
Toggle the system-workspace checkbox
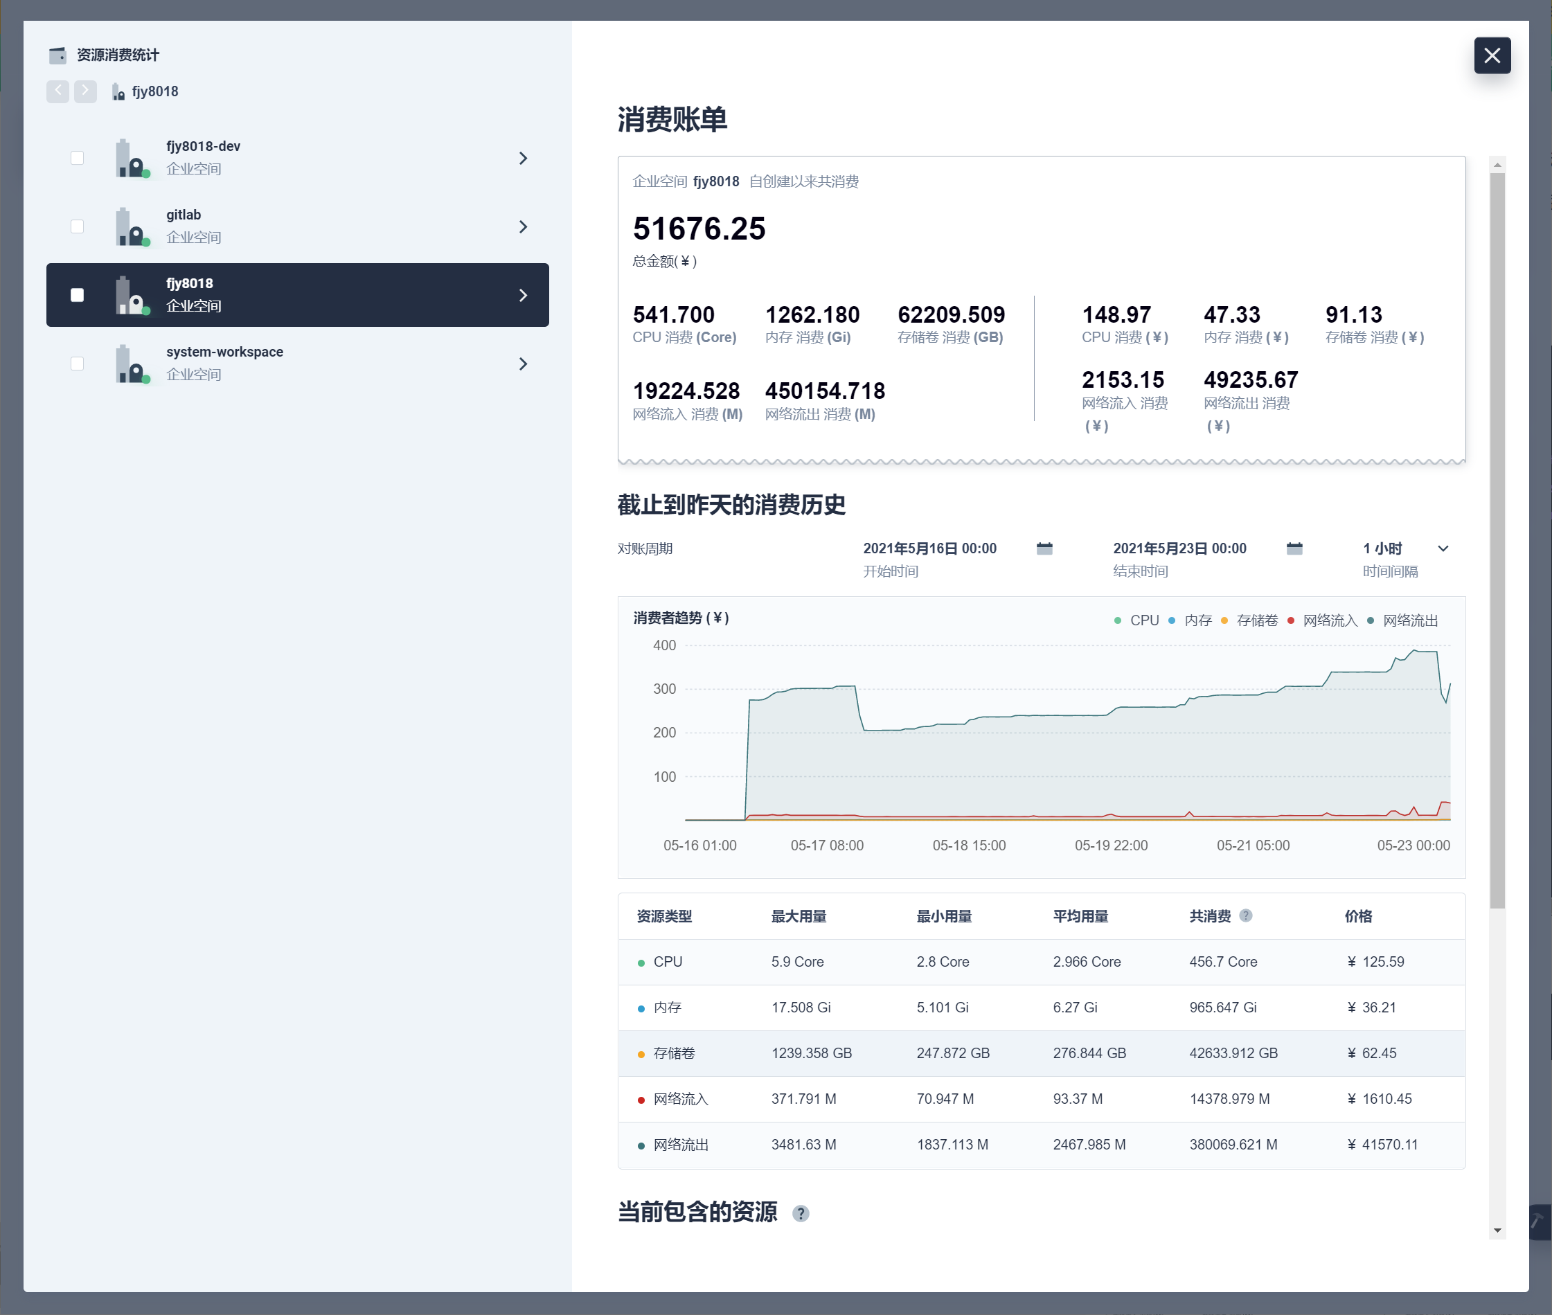(x=77, y=364)
